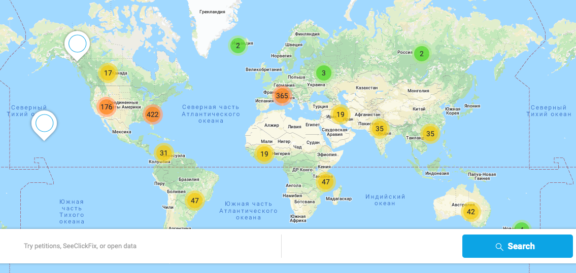Screen dimensions: 576x273
Task: Click the 47 cluster near Tanzania
Action: coord(325,182)
